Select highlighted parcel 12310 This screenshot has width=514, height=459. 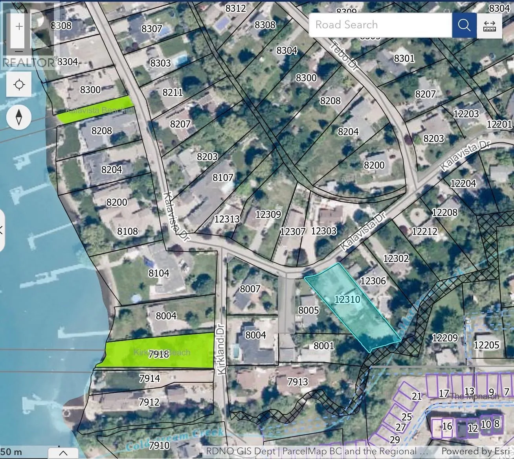[352, 307]
